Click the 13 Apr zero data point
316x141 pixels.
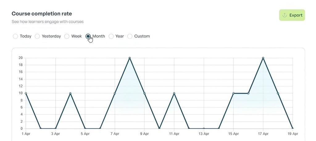coord(204,129)
